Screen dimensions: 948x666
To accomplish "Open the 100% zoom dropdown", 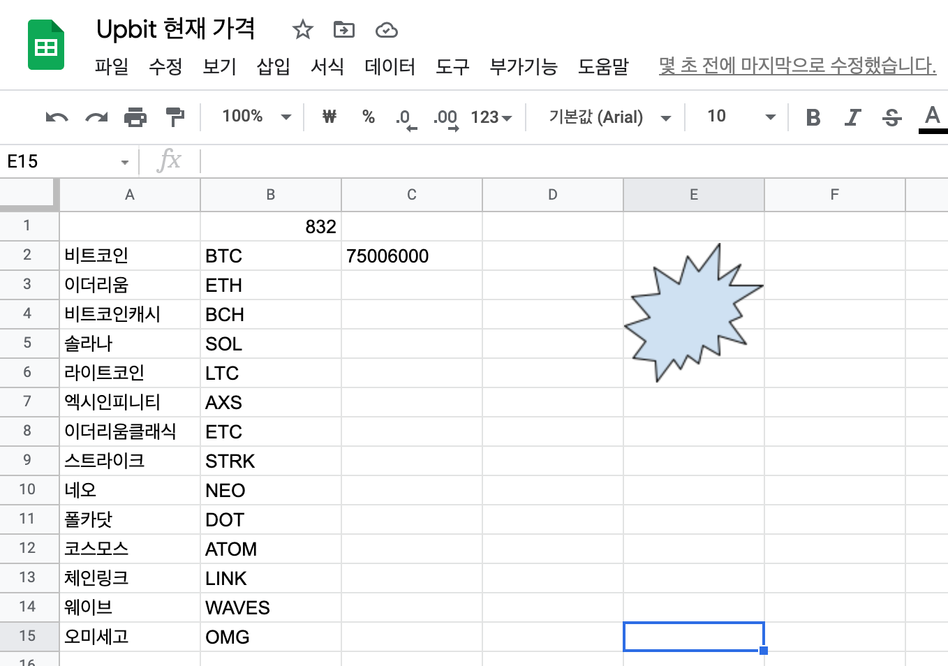I will point(255,117).
